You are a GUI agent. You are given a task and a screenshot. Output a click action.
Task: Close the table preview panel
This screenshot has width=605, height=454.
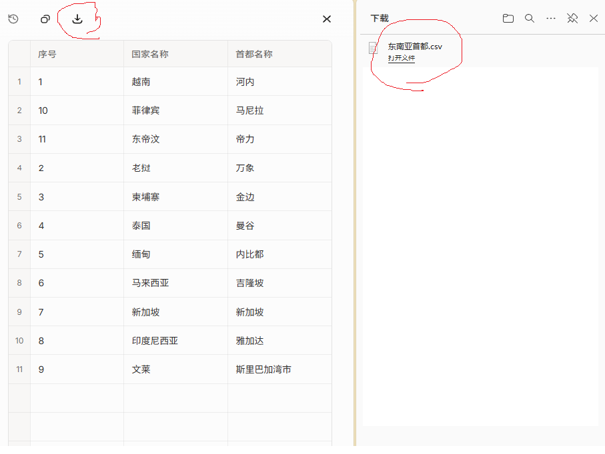coord(326,19)
